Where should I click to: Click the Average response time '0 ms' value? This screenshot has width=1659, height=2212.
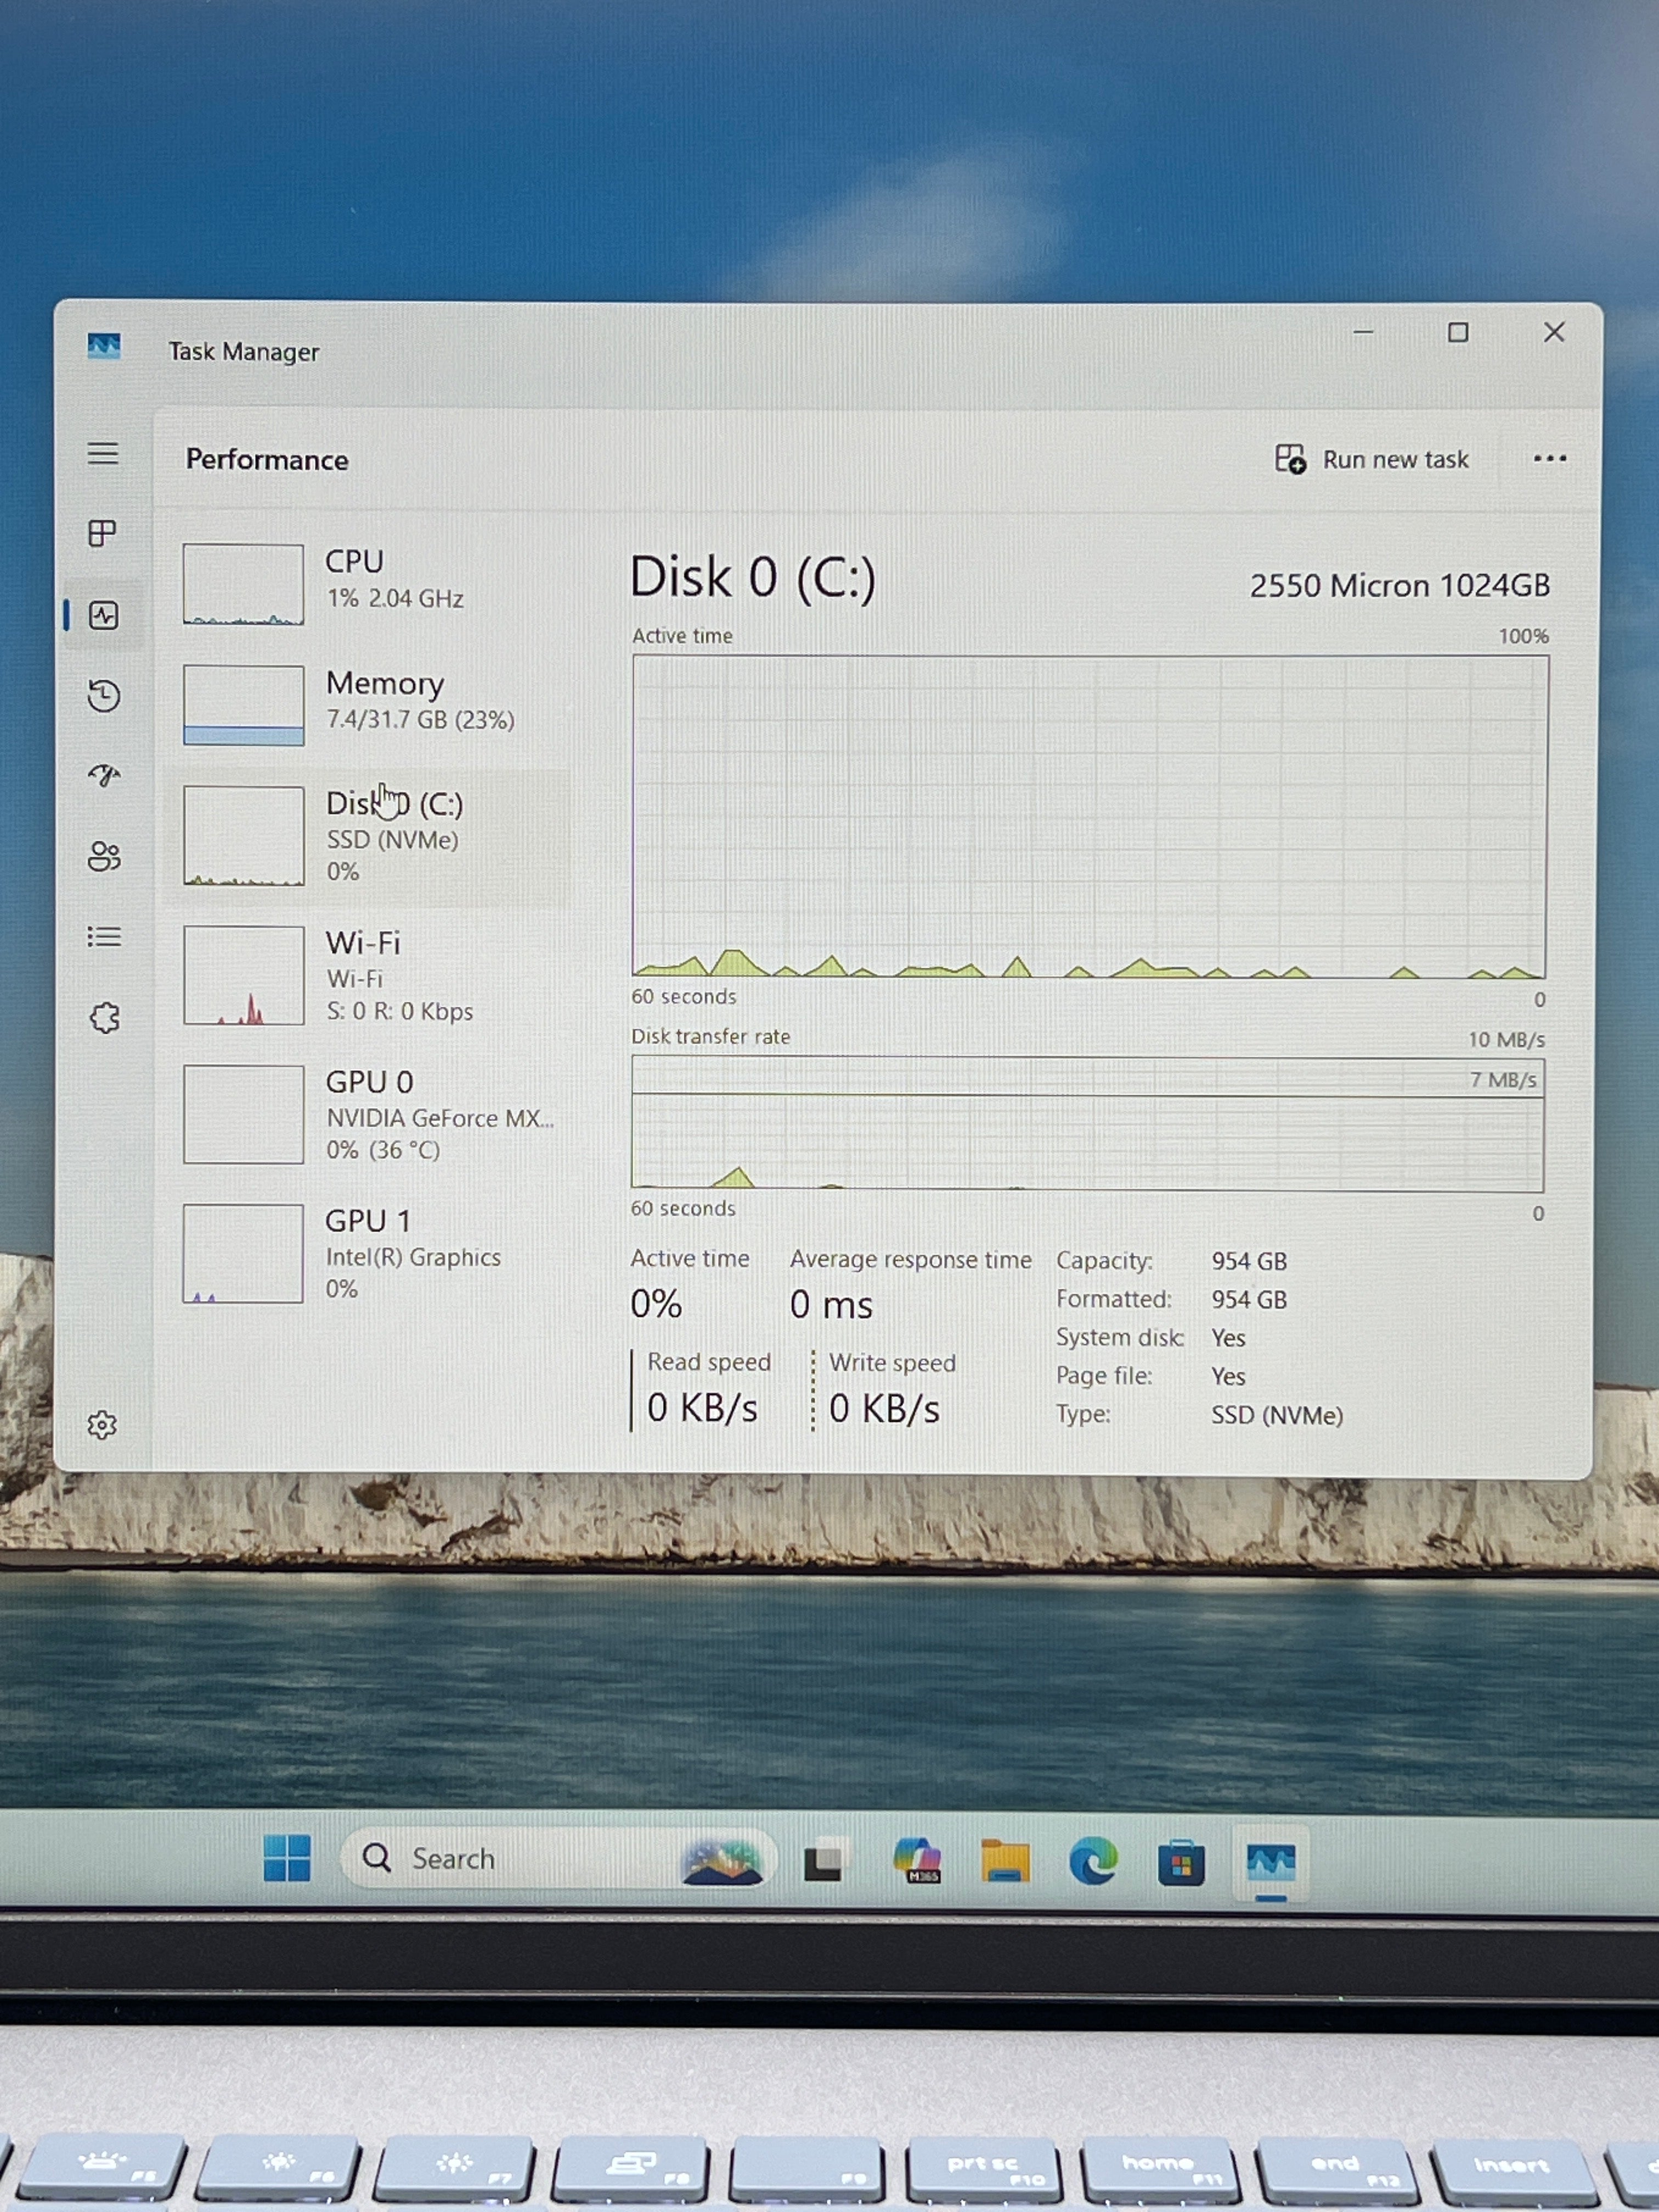click(831, 1304)
